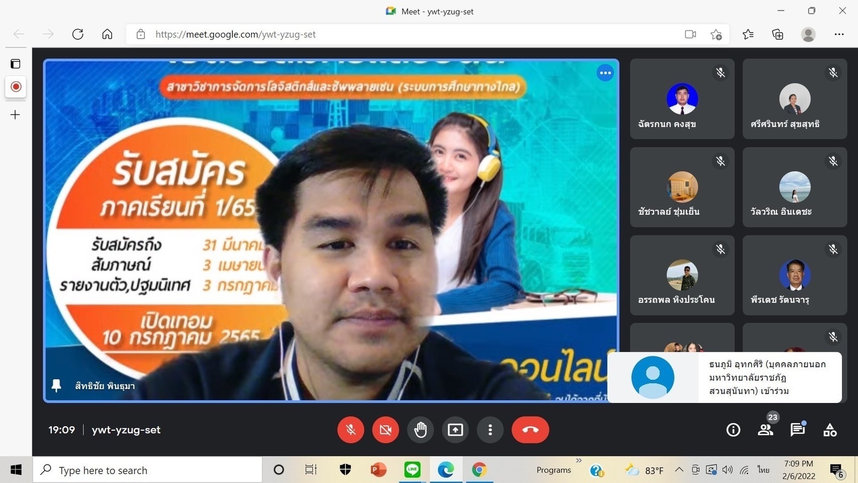
Task: Open options on the pinned video tile
Action: tap(605, 73)
